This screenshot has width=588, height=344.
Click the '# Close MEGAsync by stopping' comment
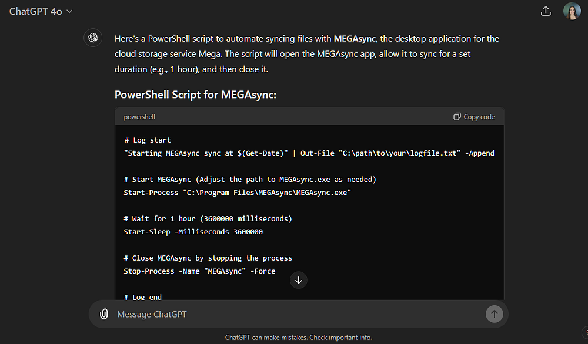coord(208,258)
